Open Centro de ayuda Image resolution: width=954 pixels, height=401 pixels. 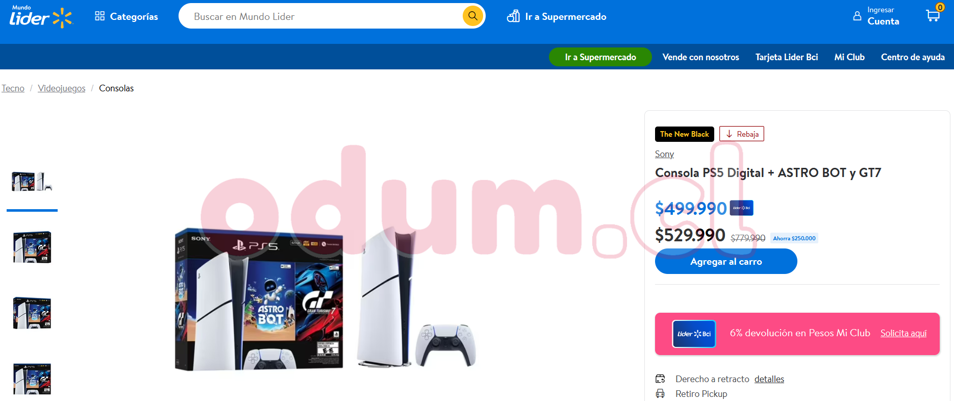pos(913,57)
